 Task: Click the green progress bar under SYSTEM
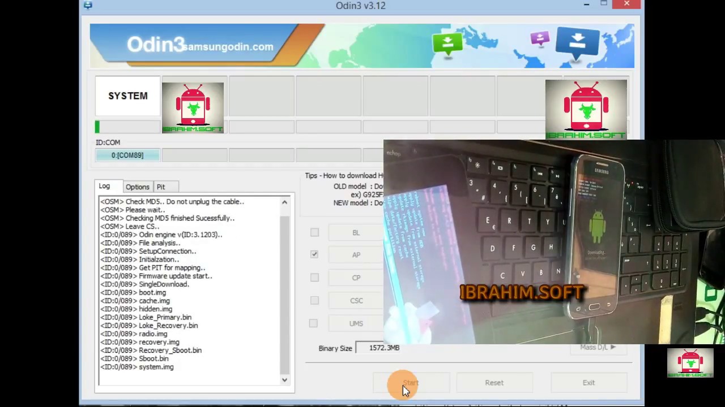(127, 127)
